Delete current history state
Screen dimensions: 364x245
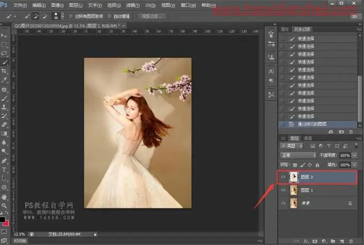351,132
